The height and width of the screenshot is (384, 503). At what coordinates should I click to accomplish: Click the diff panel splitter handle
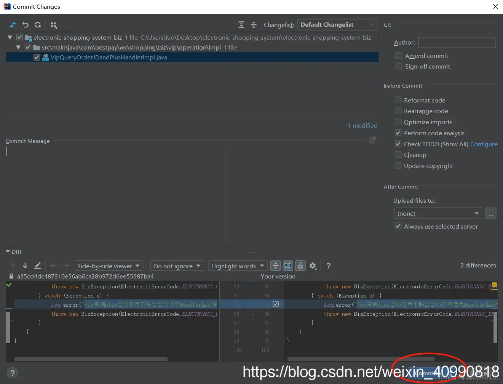tap(252, 317)
